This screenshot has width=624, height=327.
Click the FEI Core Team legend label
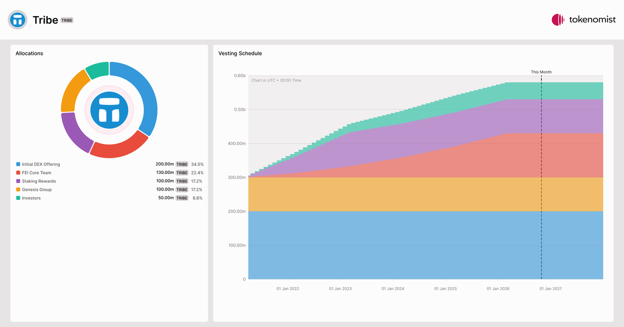point(36,173)
